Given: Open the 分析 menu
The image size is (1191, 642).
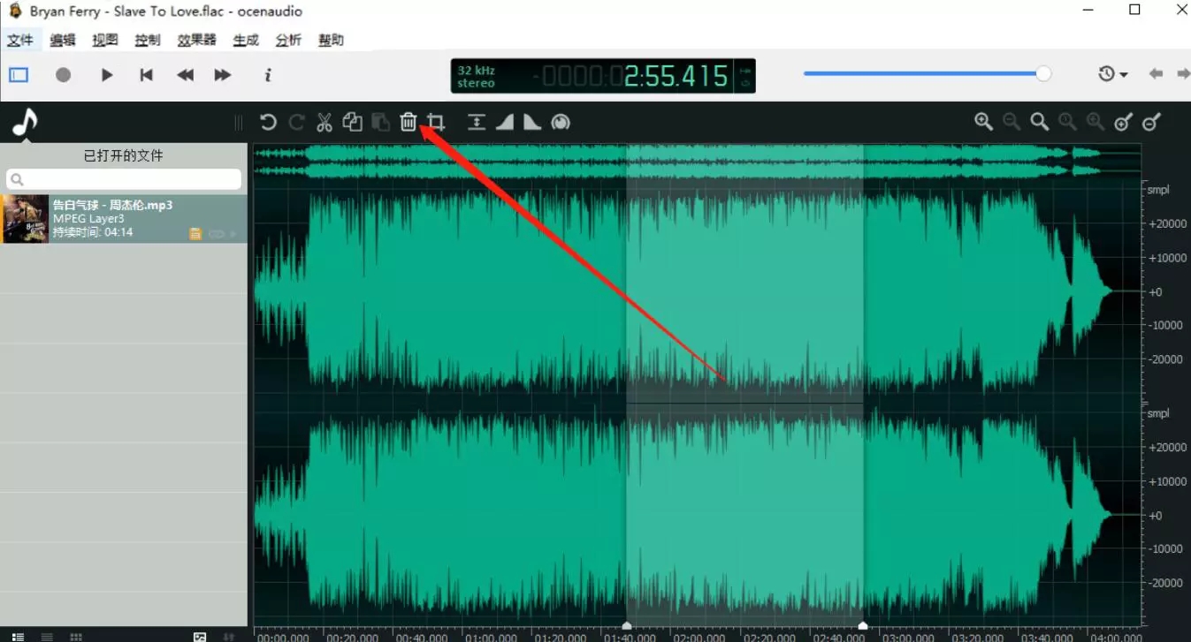Looking at the screenshot, I should 287,39.
